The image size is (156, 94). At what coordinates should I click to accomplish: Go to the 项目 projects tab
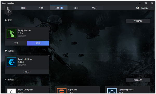click(x=76, y=8)
